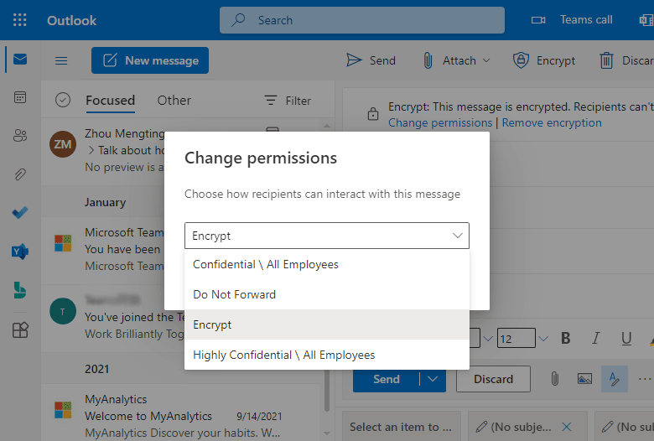Click the paperclip Files icon in sidebar
The width and height of the screenshot is (654, 441).
(20, 174)
